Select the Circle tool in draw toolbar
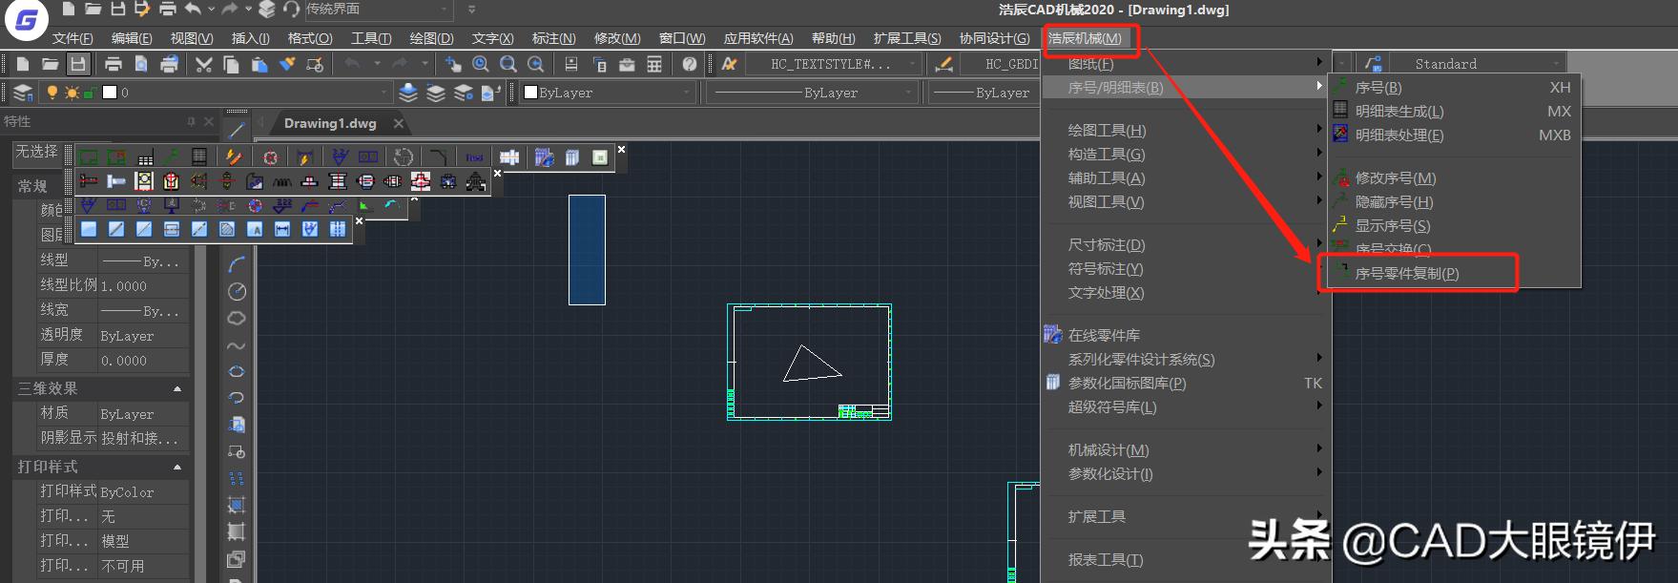1678x583 pixels. pos(237,291)
